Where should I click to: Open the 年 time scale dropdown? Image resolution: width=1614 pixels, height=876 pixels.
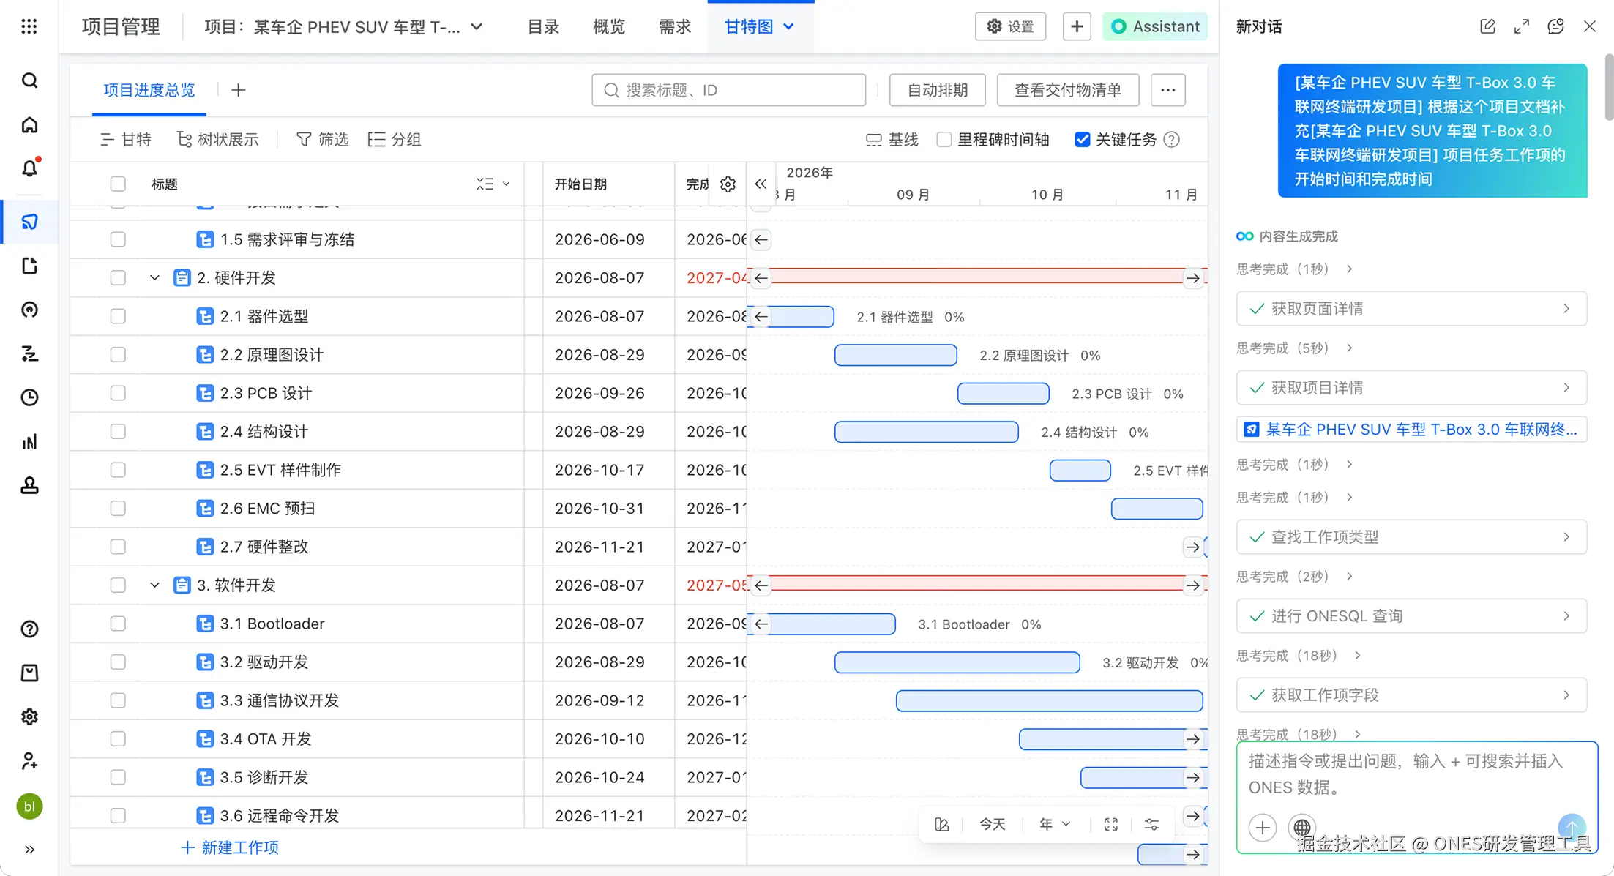(x=1055, y=825)
